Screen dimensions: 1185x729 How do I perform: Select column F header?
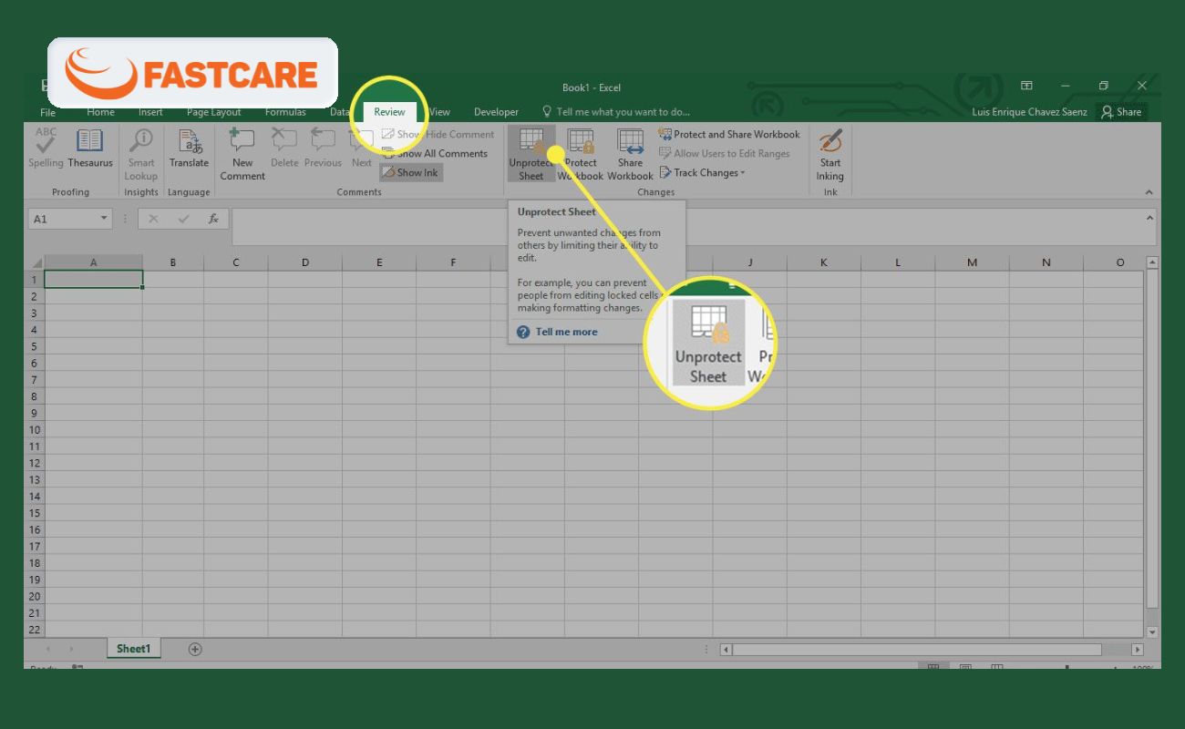pos(453,262)
